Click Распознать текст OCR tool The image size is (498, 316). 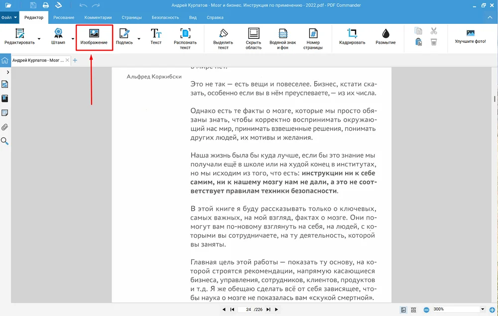coord(185,39)
